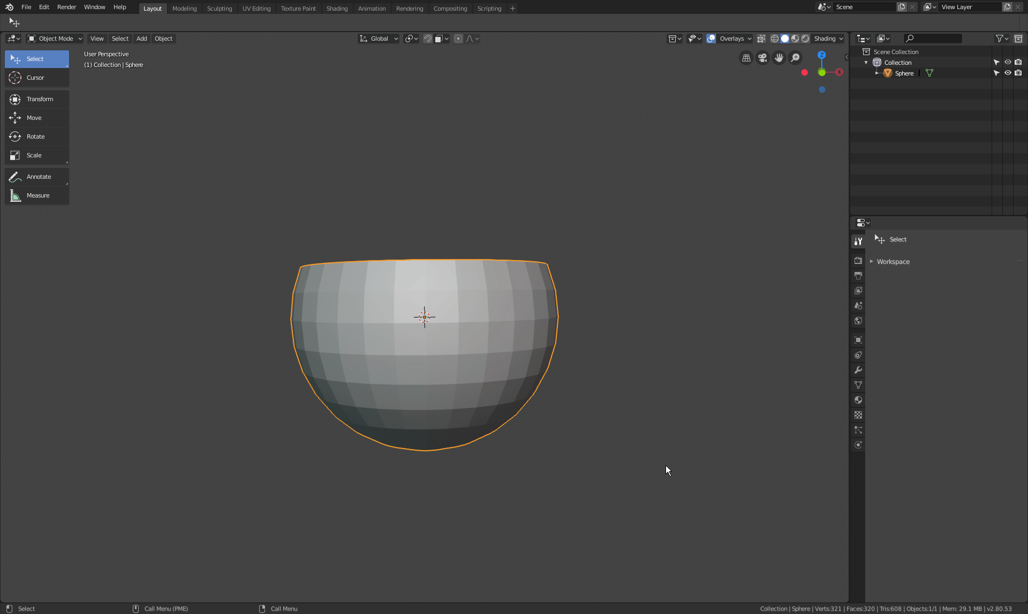The height and width of the screenshot is (614, 1028).
Task: Switch to the Modifier properties wrench icon
Action: tap(858, 370)
